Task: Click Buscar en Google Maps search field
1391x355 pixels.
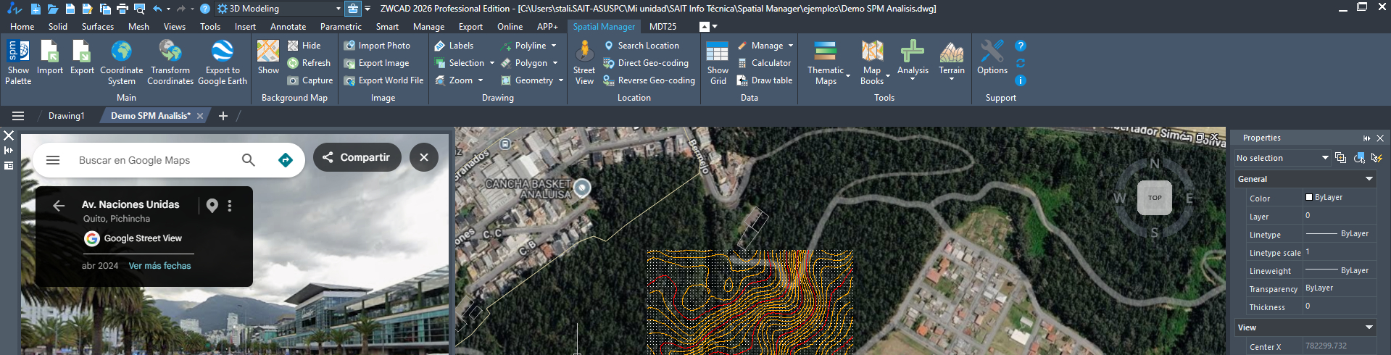Action: (134, 160)
